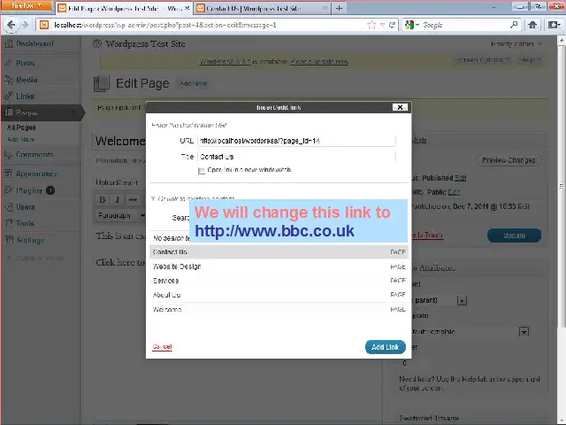Enable Open link in new window checkbox
This screenshot has width=566, height=425.
pos(202,171)
